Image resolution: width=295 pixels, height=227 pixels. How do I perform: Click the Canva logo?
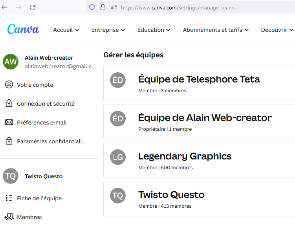pyautogui.click(x=23, y=29)
